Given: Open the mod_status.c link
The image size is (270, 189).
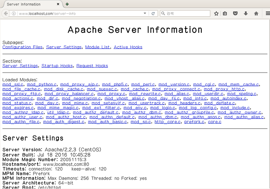Looking at the screenshot, I should coord(17,103).
